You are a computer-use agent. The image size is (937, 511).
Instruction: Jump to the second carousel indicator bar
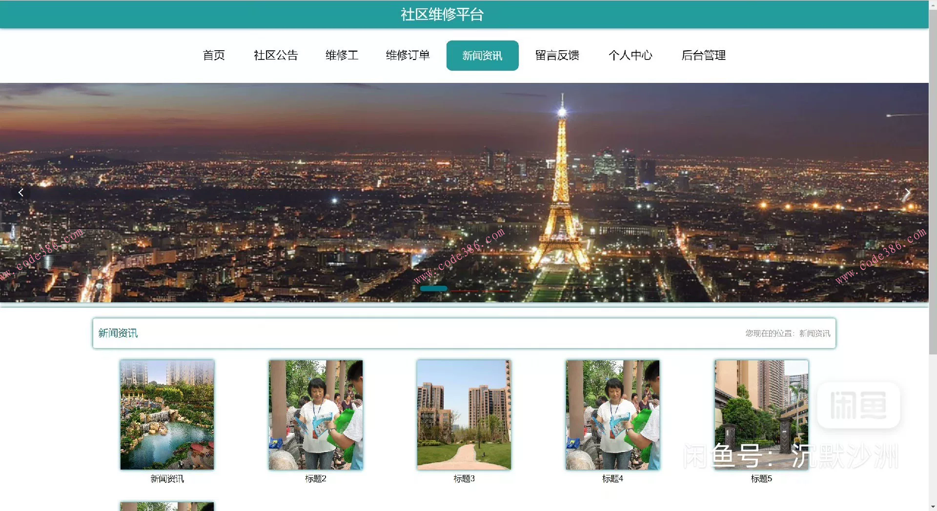coord(465,291)
